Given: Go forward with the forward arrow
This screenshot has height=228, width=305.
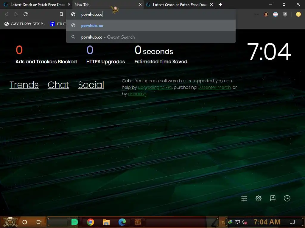Looking at the screenshot, I should (16, 14).
